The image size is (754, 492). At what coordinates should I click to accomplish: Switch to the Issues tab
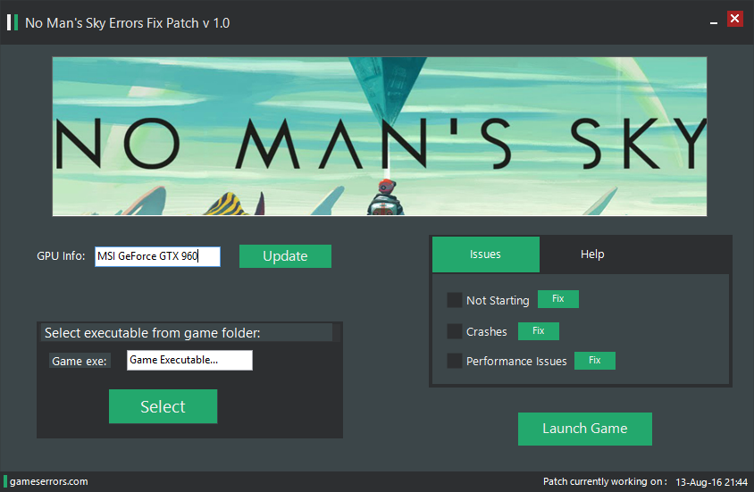point(486,254)
